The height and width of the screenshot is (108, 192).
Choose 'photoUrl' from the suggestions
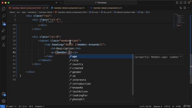[x=100, y=99]
